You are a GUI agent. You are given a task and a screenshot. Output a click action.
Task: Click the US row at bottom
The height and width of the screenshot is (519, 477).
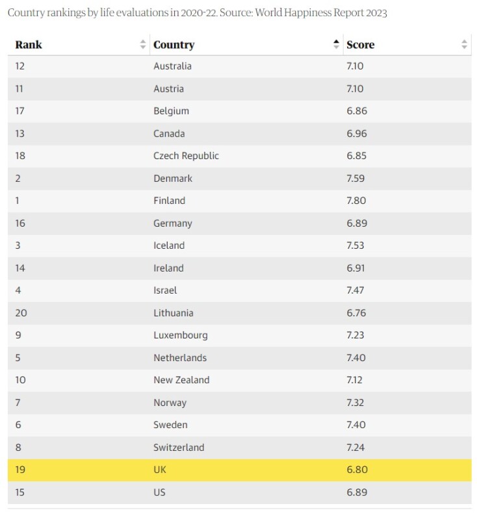(x=239, y=492)
